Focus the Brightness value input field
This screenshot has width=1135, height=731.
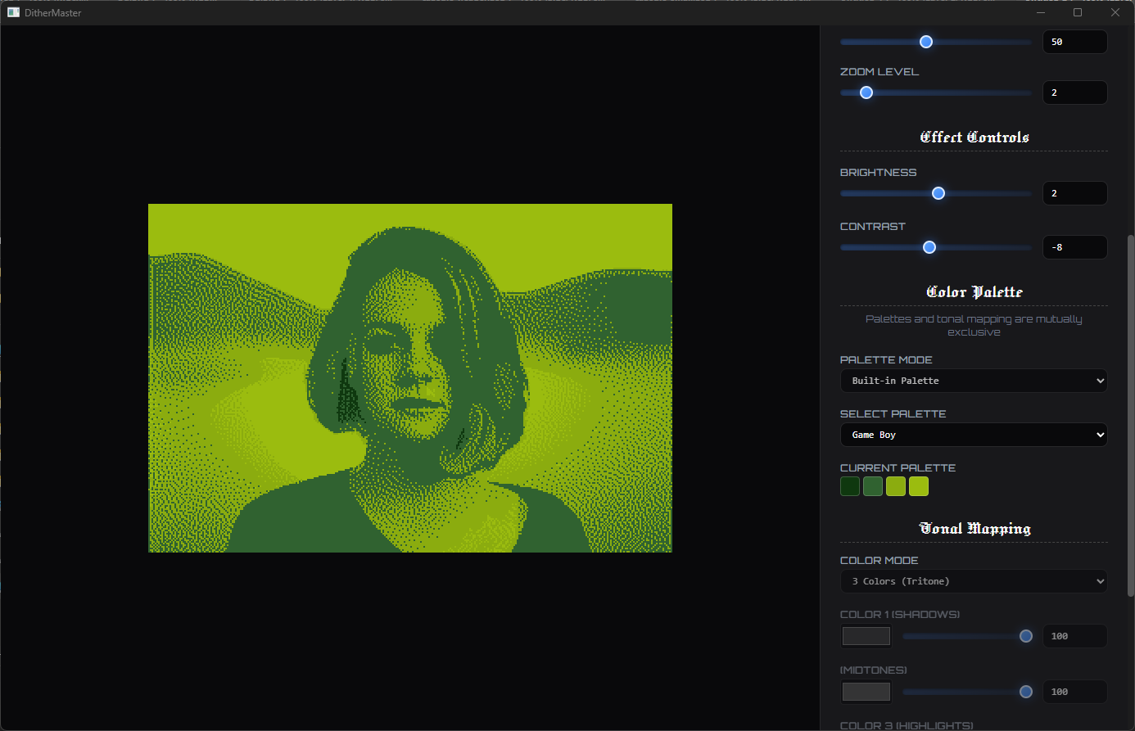point(1074,193)
